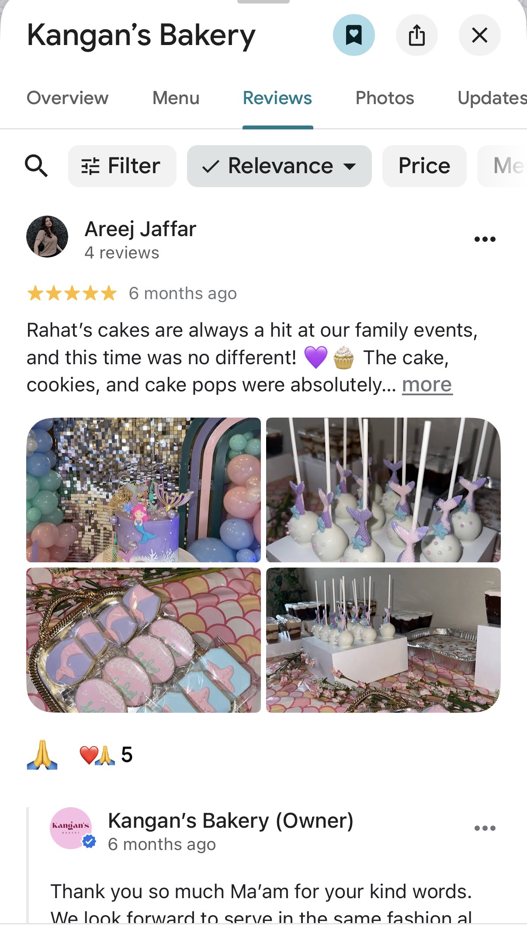
Task: Toggle the saved bookmark for Kangan's Bakery
Action: click(354, 35)
